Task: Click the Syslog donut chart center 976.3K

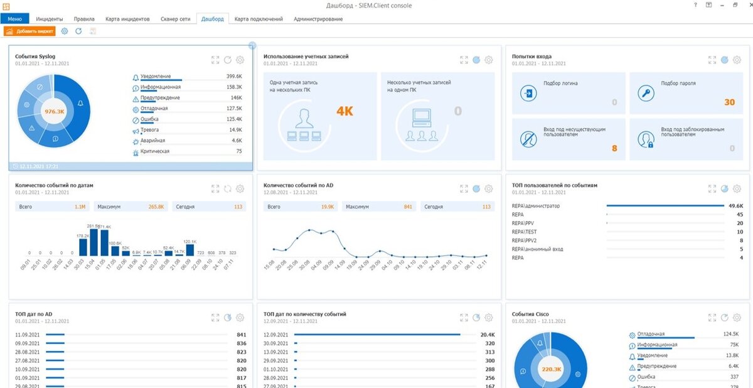Action: point(55,112)
